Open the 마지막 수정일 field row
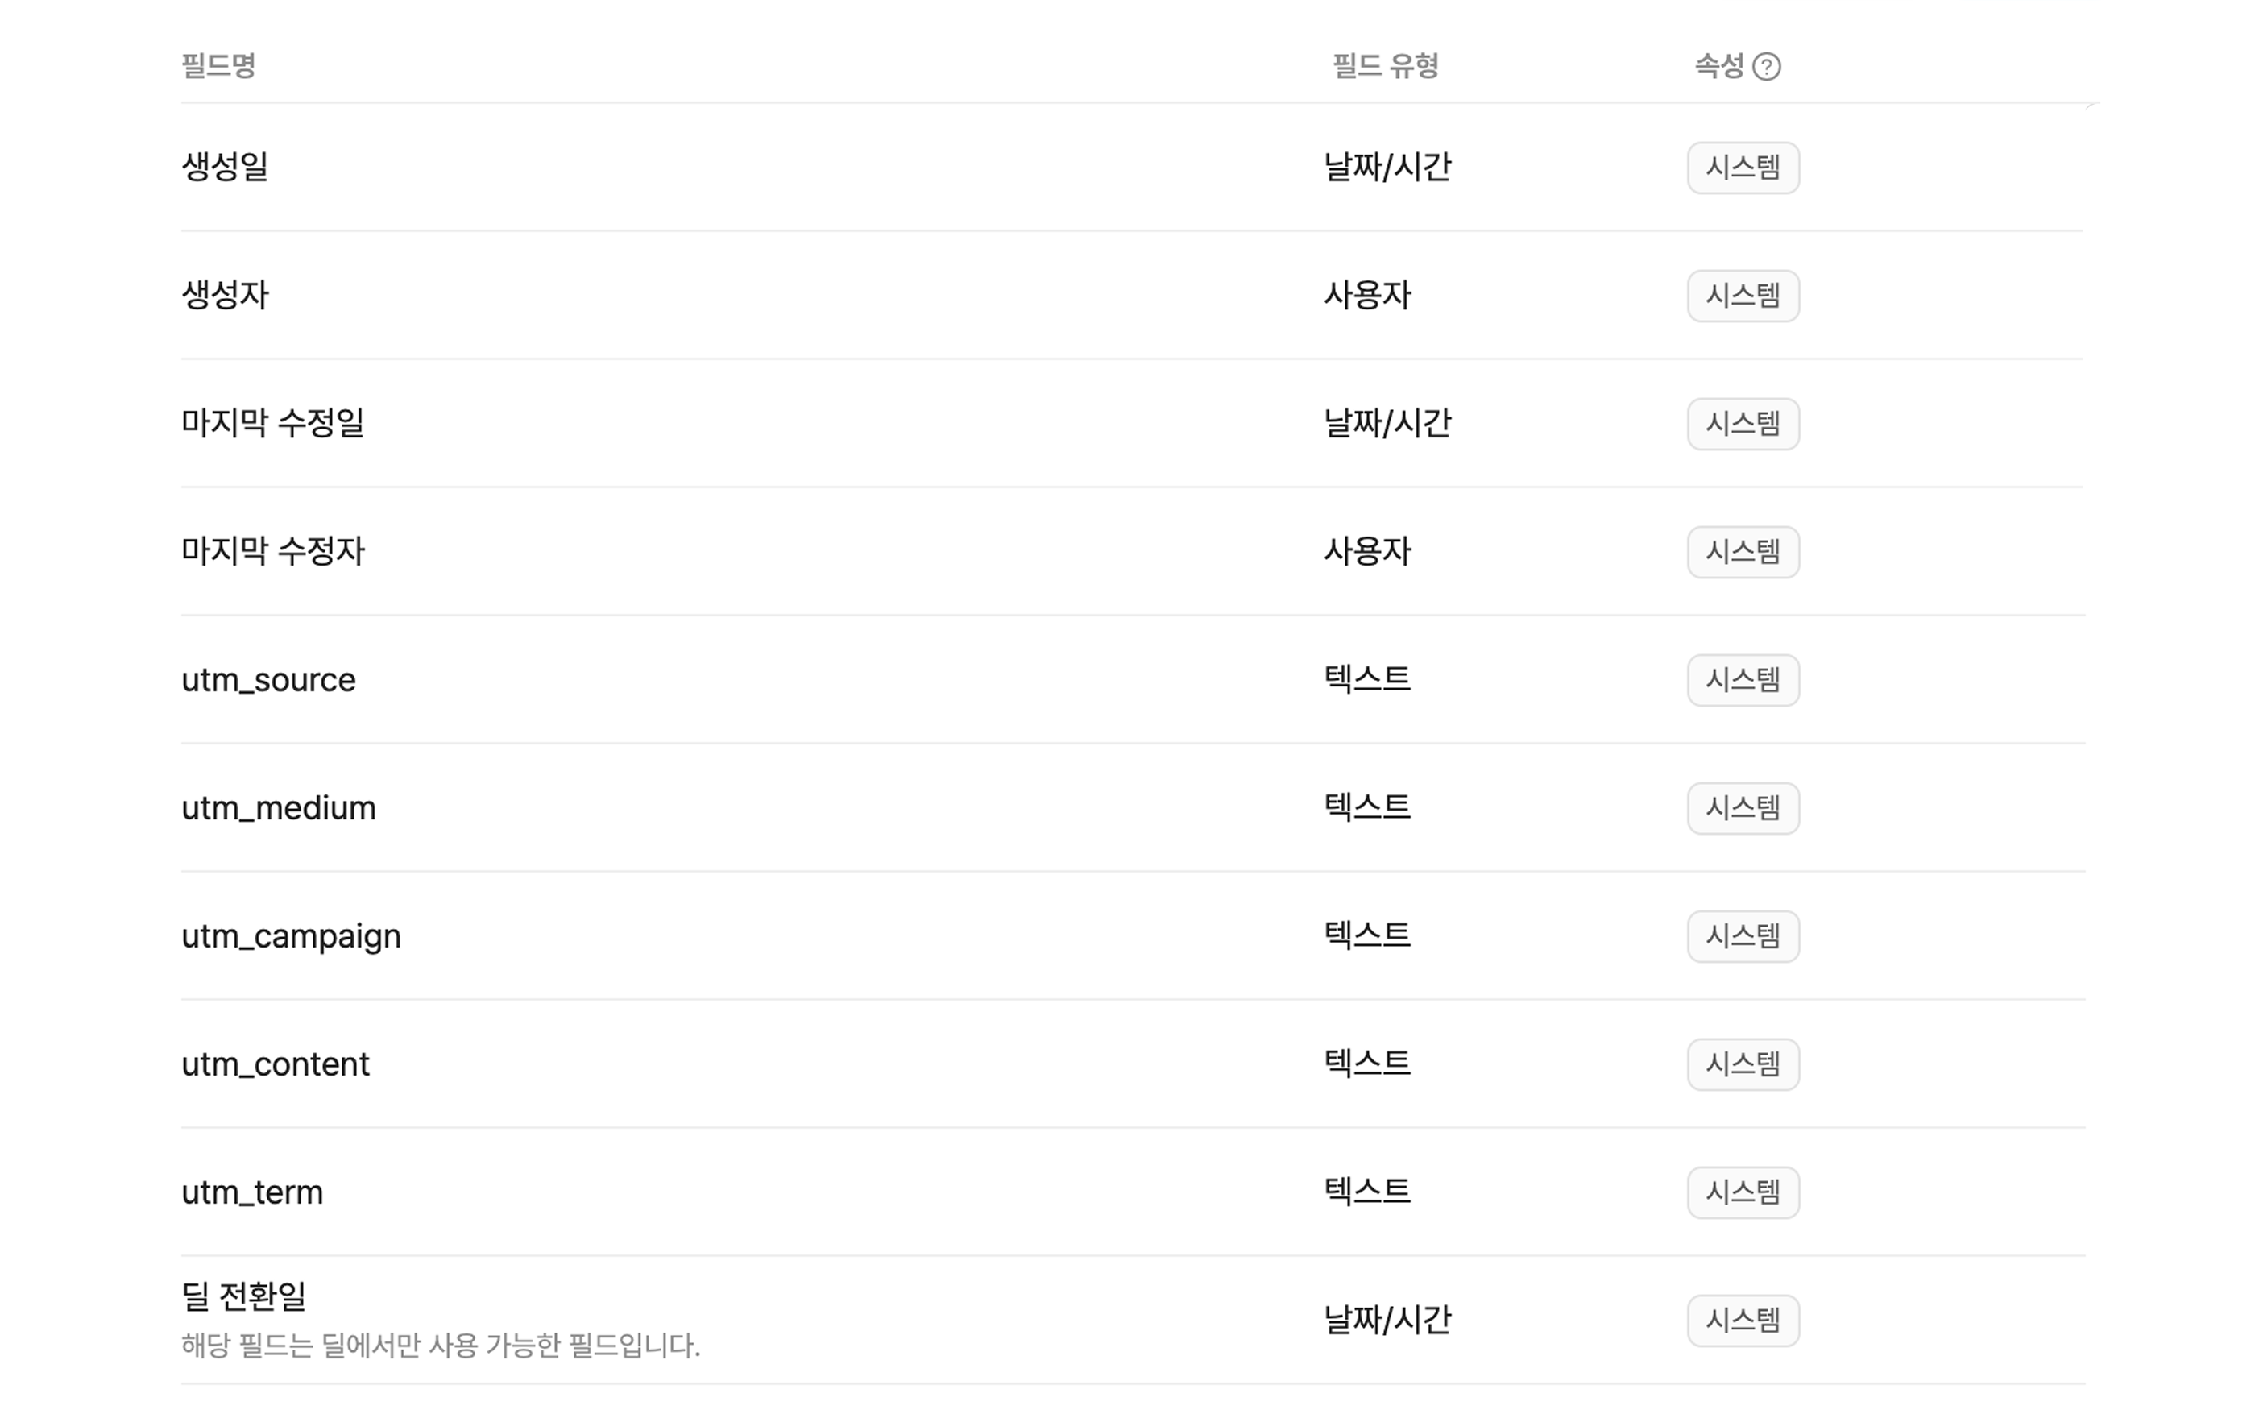Viewport: 2255px width, 1414px height. coord(272,424)
